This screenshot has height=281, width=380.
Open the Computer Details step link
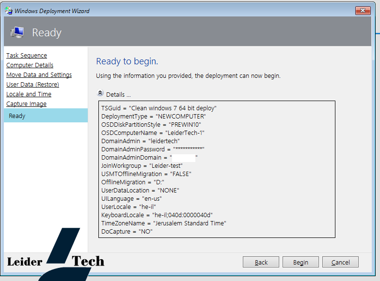pyautogui.click(x=30, y=65)
